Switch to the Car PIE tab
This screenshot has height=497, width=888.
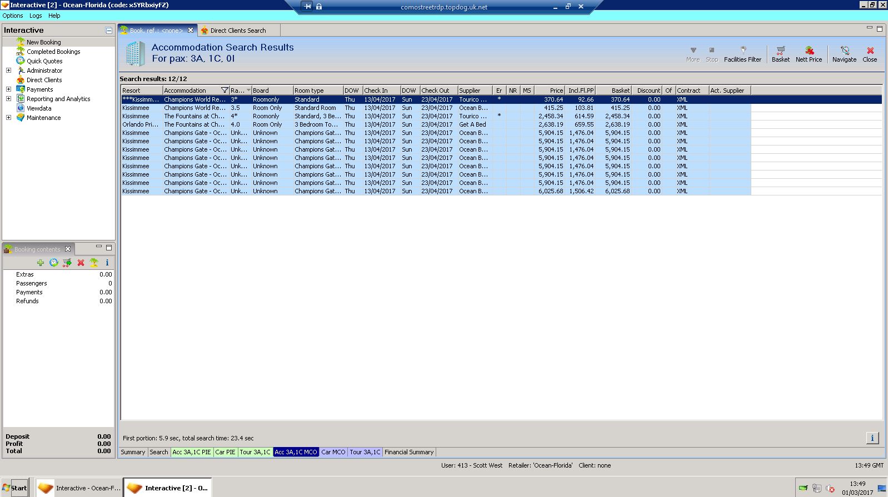click(x=225, y=452)
